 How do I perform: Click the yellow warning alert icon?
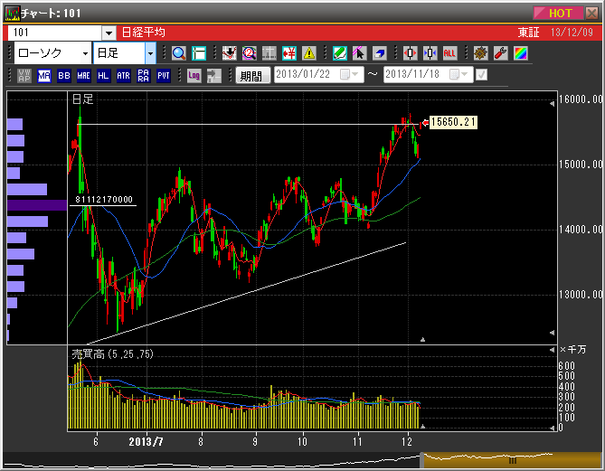(309, 53)
